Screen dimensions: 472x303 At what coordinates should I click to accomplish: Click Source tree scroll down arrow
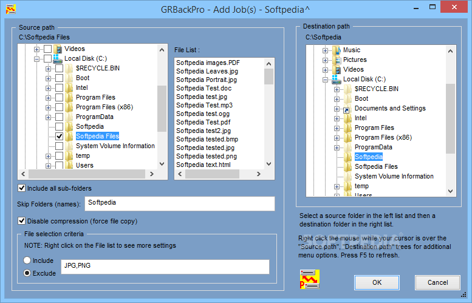coord(162,164)
